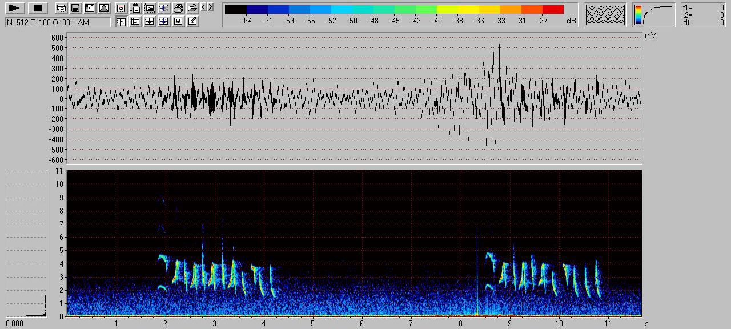Toggle the pressed vertical-cursor layout button
The height and width of the screenshot is (329, 731).
click(121, 22)
